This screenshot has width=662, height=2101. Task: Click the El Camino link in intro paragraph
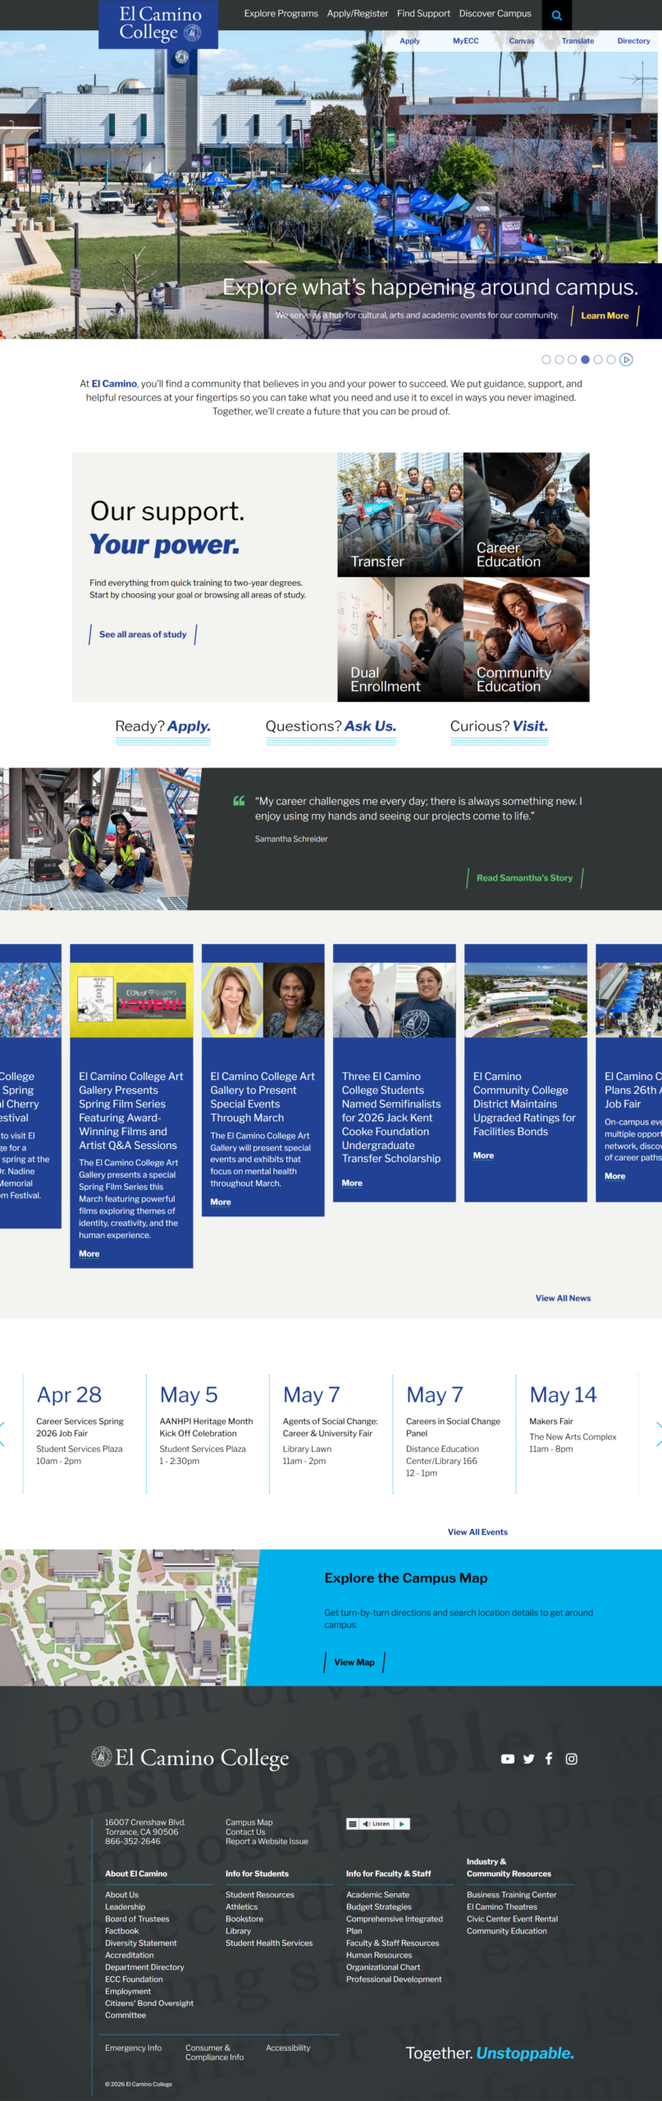pos(114,383)
